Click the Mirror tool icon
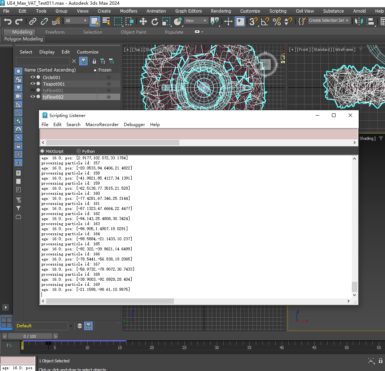385x371 pixels. pyautogui.click(x=359, y=21)
